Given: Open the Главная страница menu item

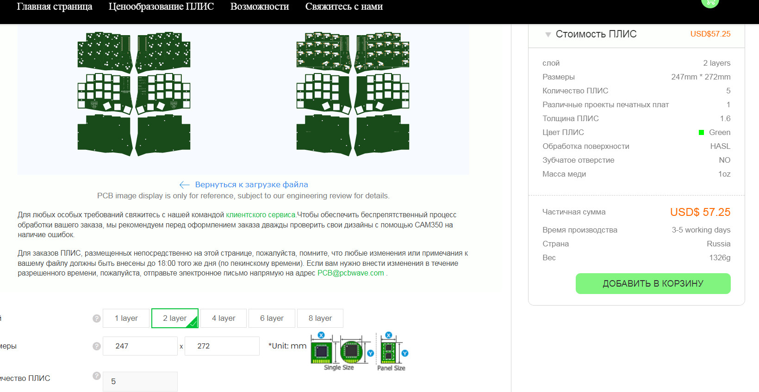Looking at the screenshot, I should coord(55,7).
